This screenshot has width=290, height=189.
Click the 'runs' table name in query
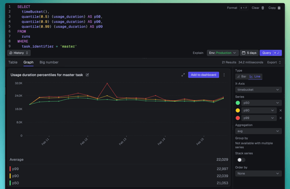(x=26, y=37)
